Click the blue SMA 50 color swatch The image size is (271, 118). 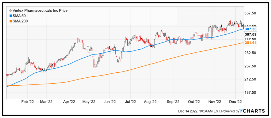pyautogui.click(x=10, y=16)
